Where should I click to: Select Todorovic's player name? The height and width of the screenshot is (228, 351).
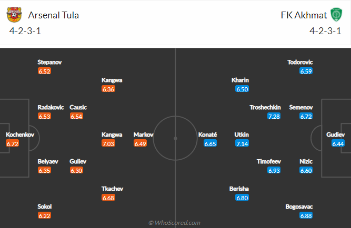point(300,62)
